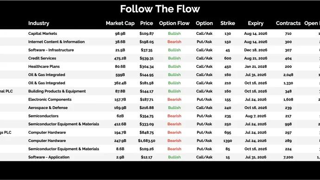The image size is (320, 180).
Task: Click the Industry column header
Action: (x=38, y=23)
